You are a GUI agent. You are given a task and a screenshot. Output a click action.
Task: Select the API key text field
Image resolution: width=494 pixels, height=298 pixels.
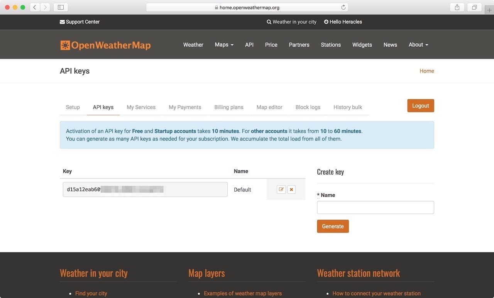coord(145,189)
